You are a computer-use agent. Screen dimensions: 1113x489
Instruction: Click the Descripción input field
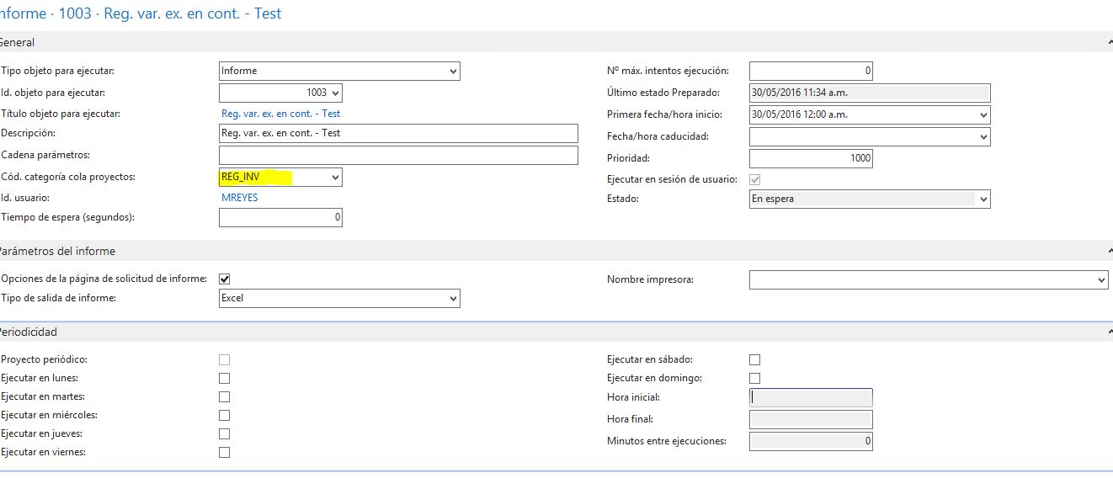tap(398, 134)
